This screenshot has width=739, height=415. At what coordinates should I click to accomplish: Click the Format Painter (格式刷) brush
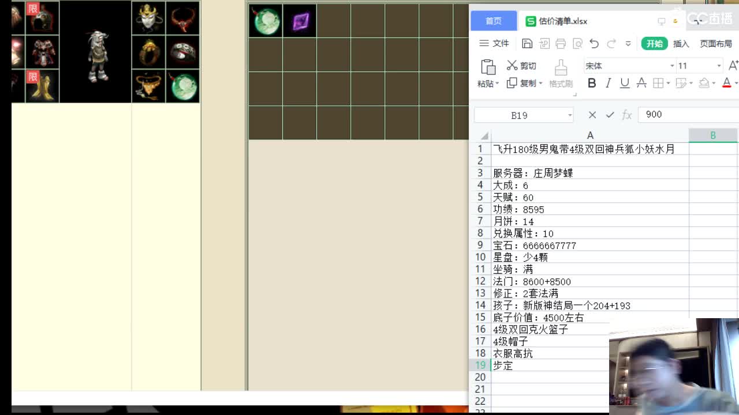(561, 74)
